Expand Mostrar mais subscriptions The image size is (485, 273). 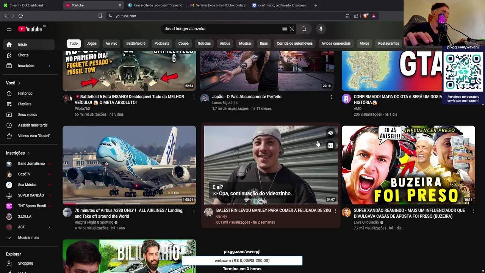(29, 238)
